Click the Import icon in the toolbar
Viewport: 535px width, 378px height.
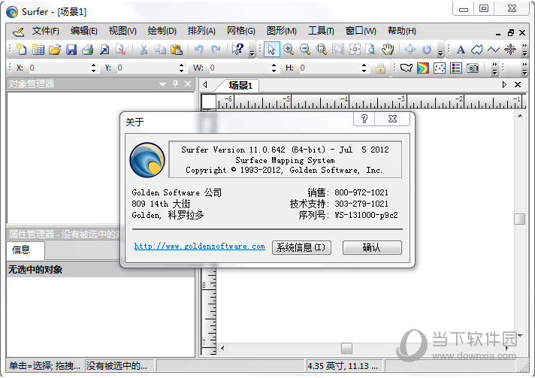pos(104,50)
